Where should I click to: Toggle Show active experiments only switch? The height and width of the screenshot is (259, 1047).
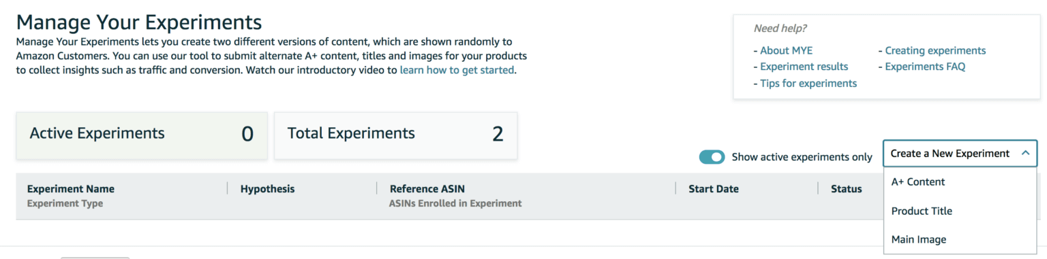712,157
